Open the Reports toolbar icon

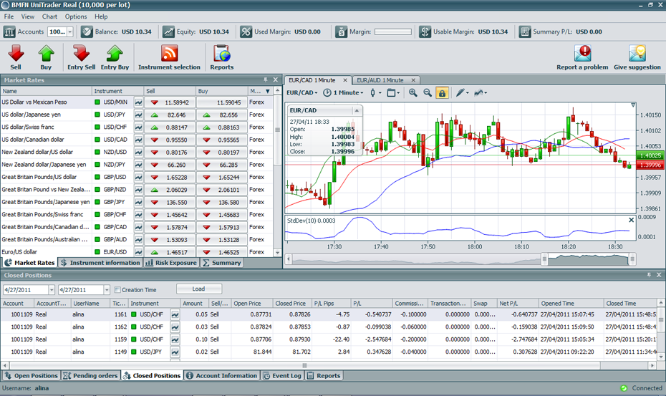coord(222,54)
